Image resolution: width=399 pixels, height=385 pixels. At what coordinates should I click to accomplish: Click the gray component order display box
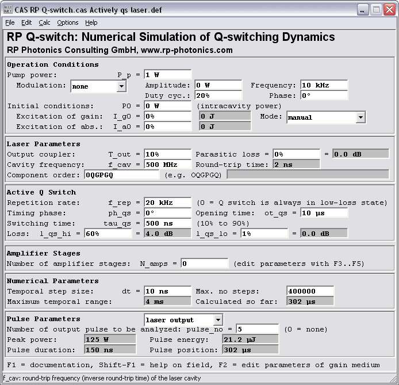[x=308, y=175]
